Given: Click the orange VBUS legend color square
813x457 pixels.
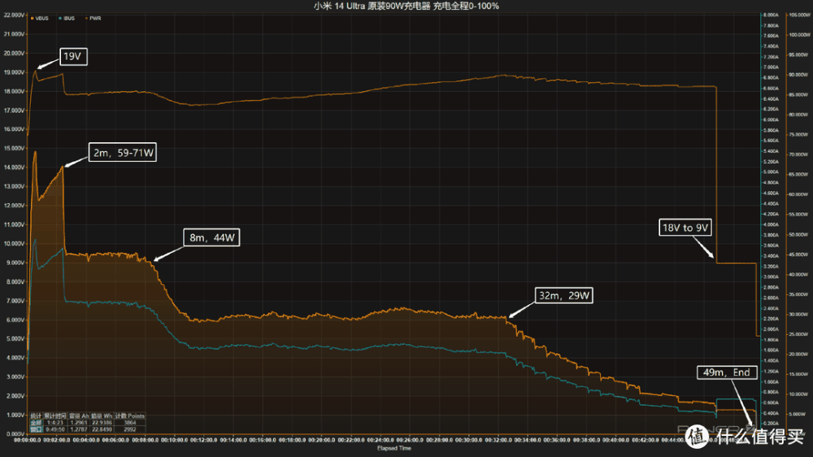Looking at the screenshot, I should point(33,18).
